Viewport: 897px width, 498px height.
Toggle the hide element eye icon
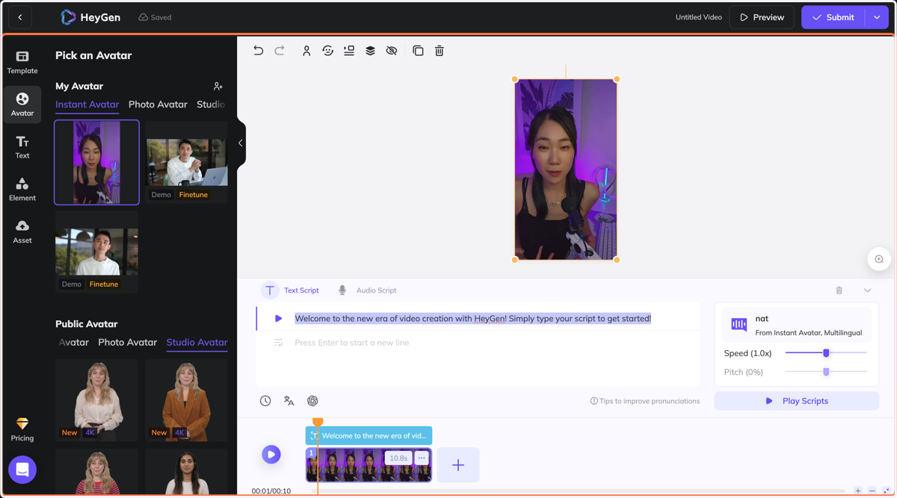coord(392,51)
